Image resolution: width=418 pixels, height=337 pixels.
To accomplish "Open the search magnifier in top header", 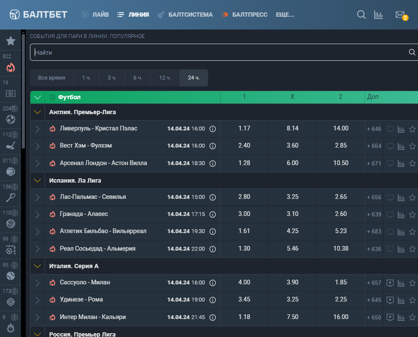I will 361,15.
